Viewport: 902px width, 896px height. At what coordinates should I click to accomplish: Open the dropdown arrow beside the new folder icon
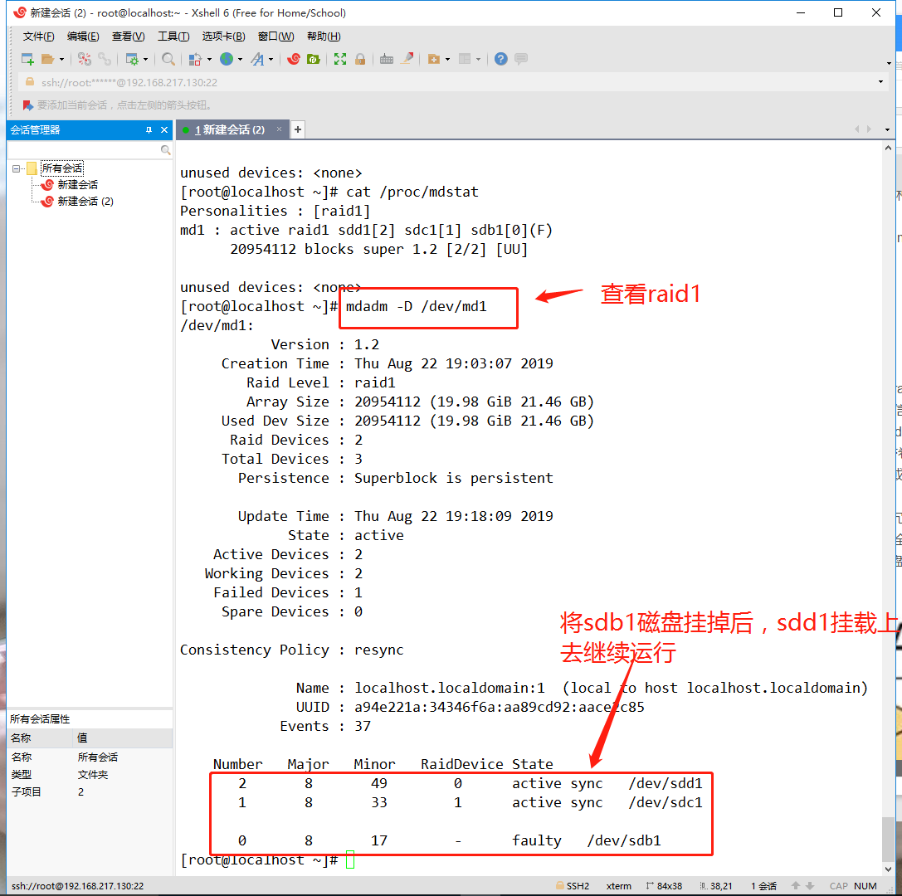(447, 59)
